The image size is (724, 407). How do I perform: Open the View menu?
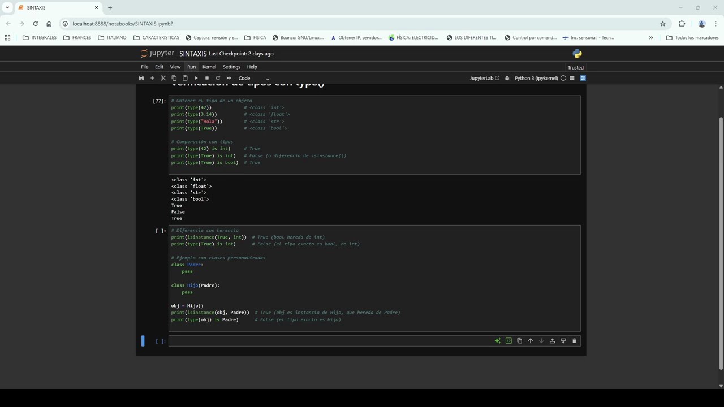175,67
